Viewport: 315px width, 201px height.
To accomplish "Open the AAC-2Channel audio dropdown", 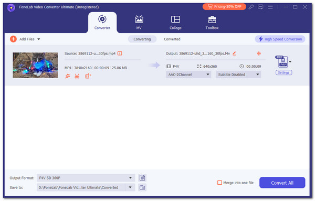I will (x=188, y=75).
